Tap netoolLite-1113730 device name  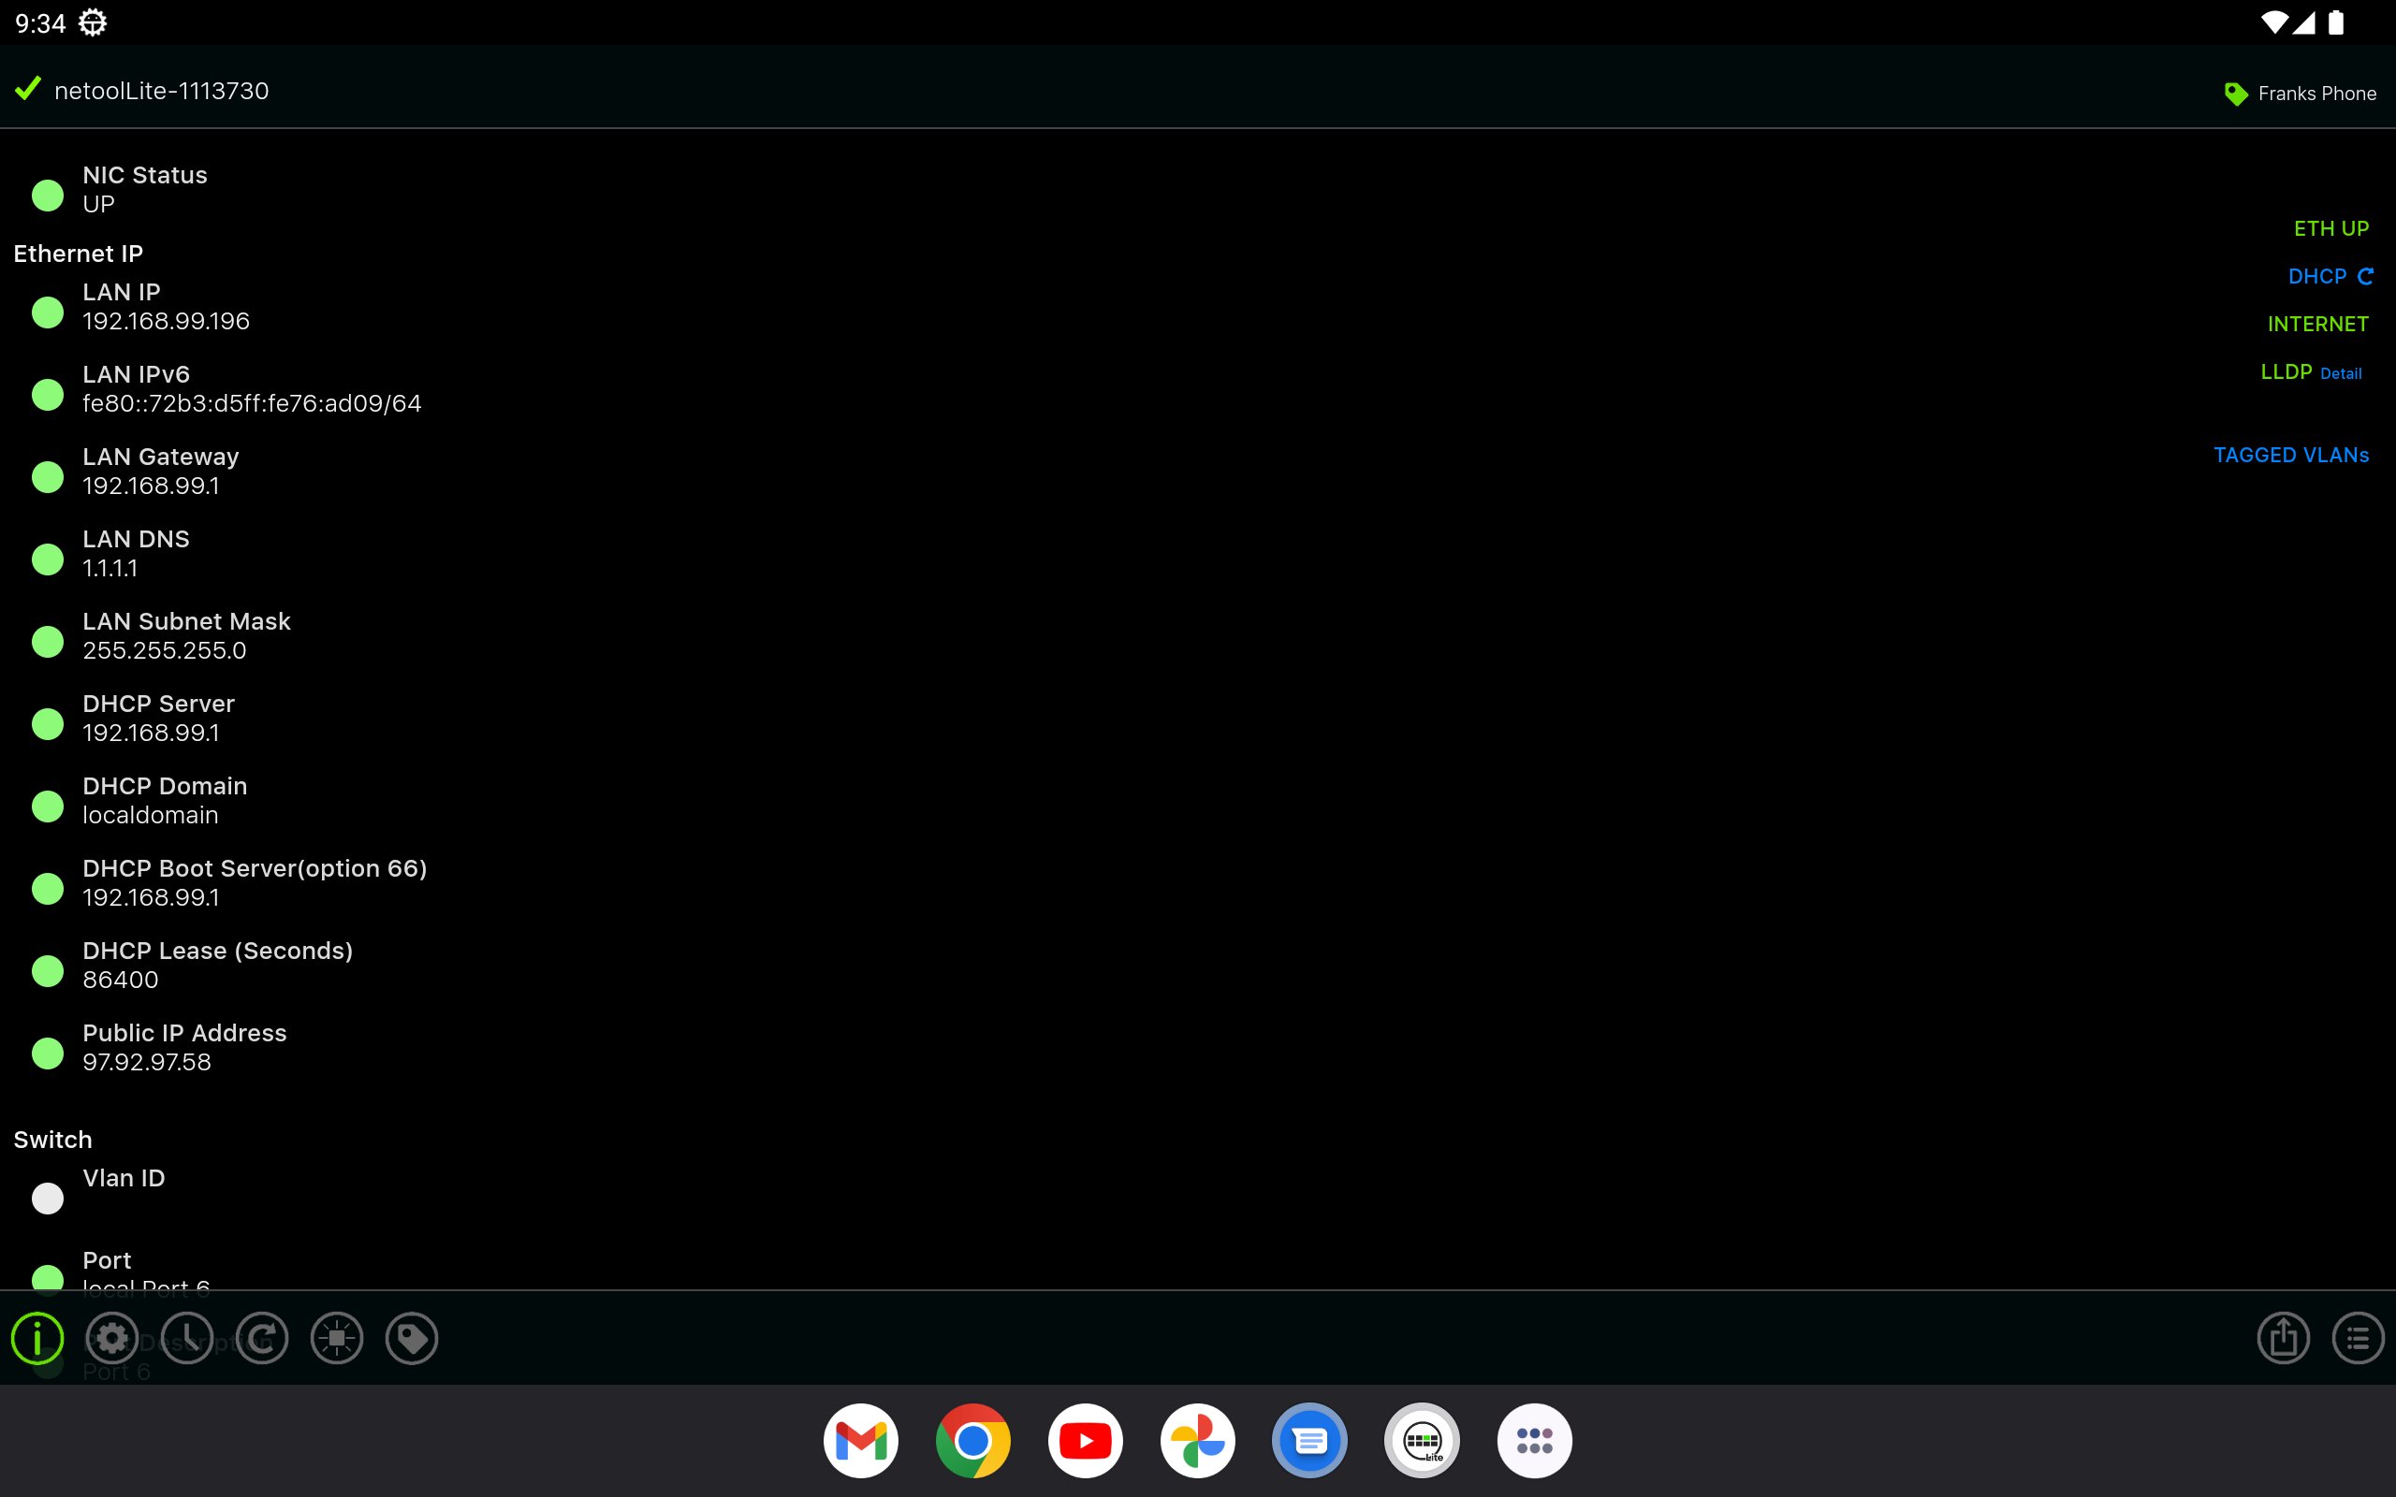point(161,91)
